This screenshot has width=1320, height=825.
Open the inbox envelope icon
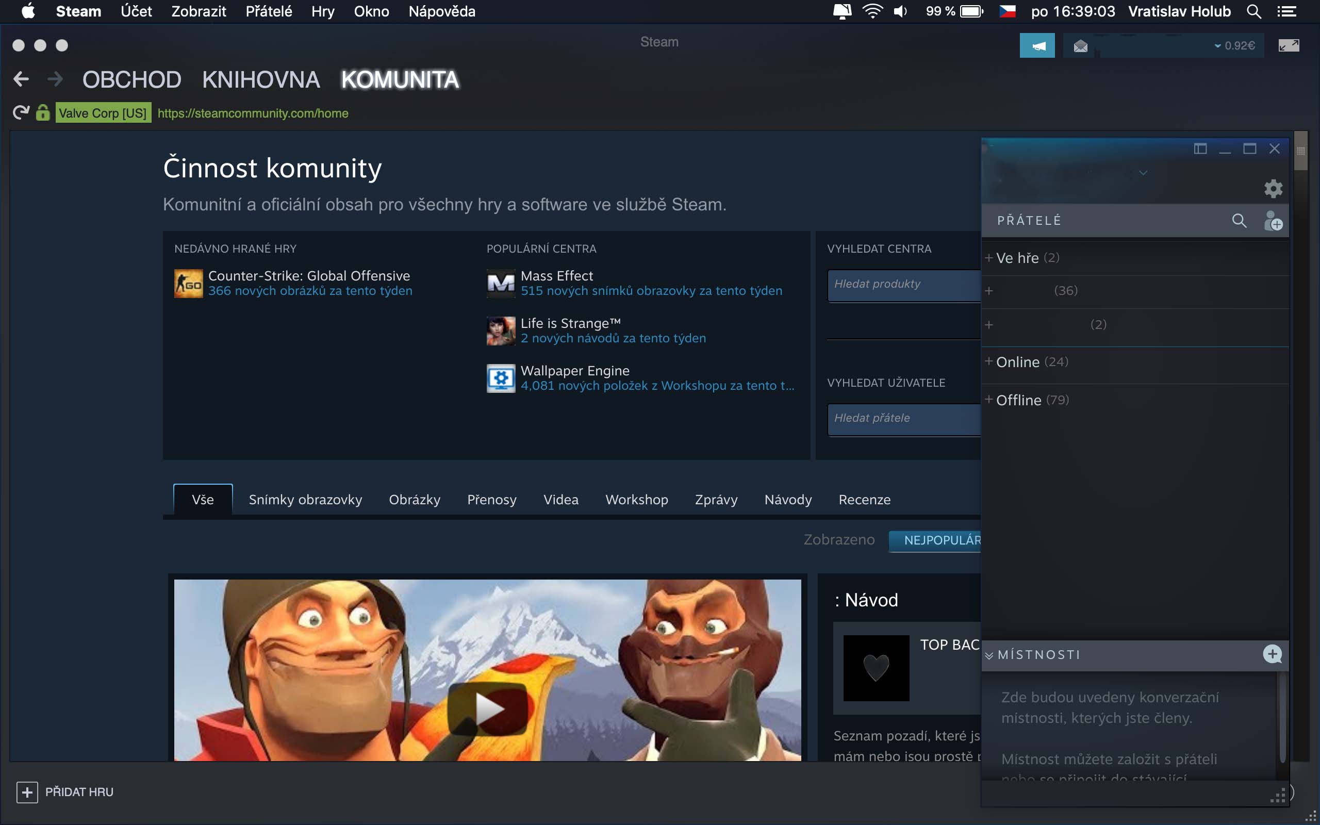tap(1080, 46)
